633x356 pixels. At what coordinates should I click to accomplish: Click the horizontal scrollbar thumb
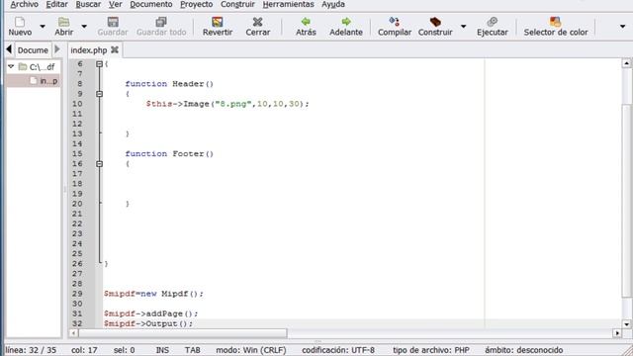point(182,333)
